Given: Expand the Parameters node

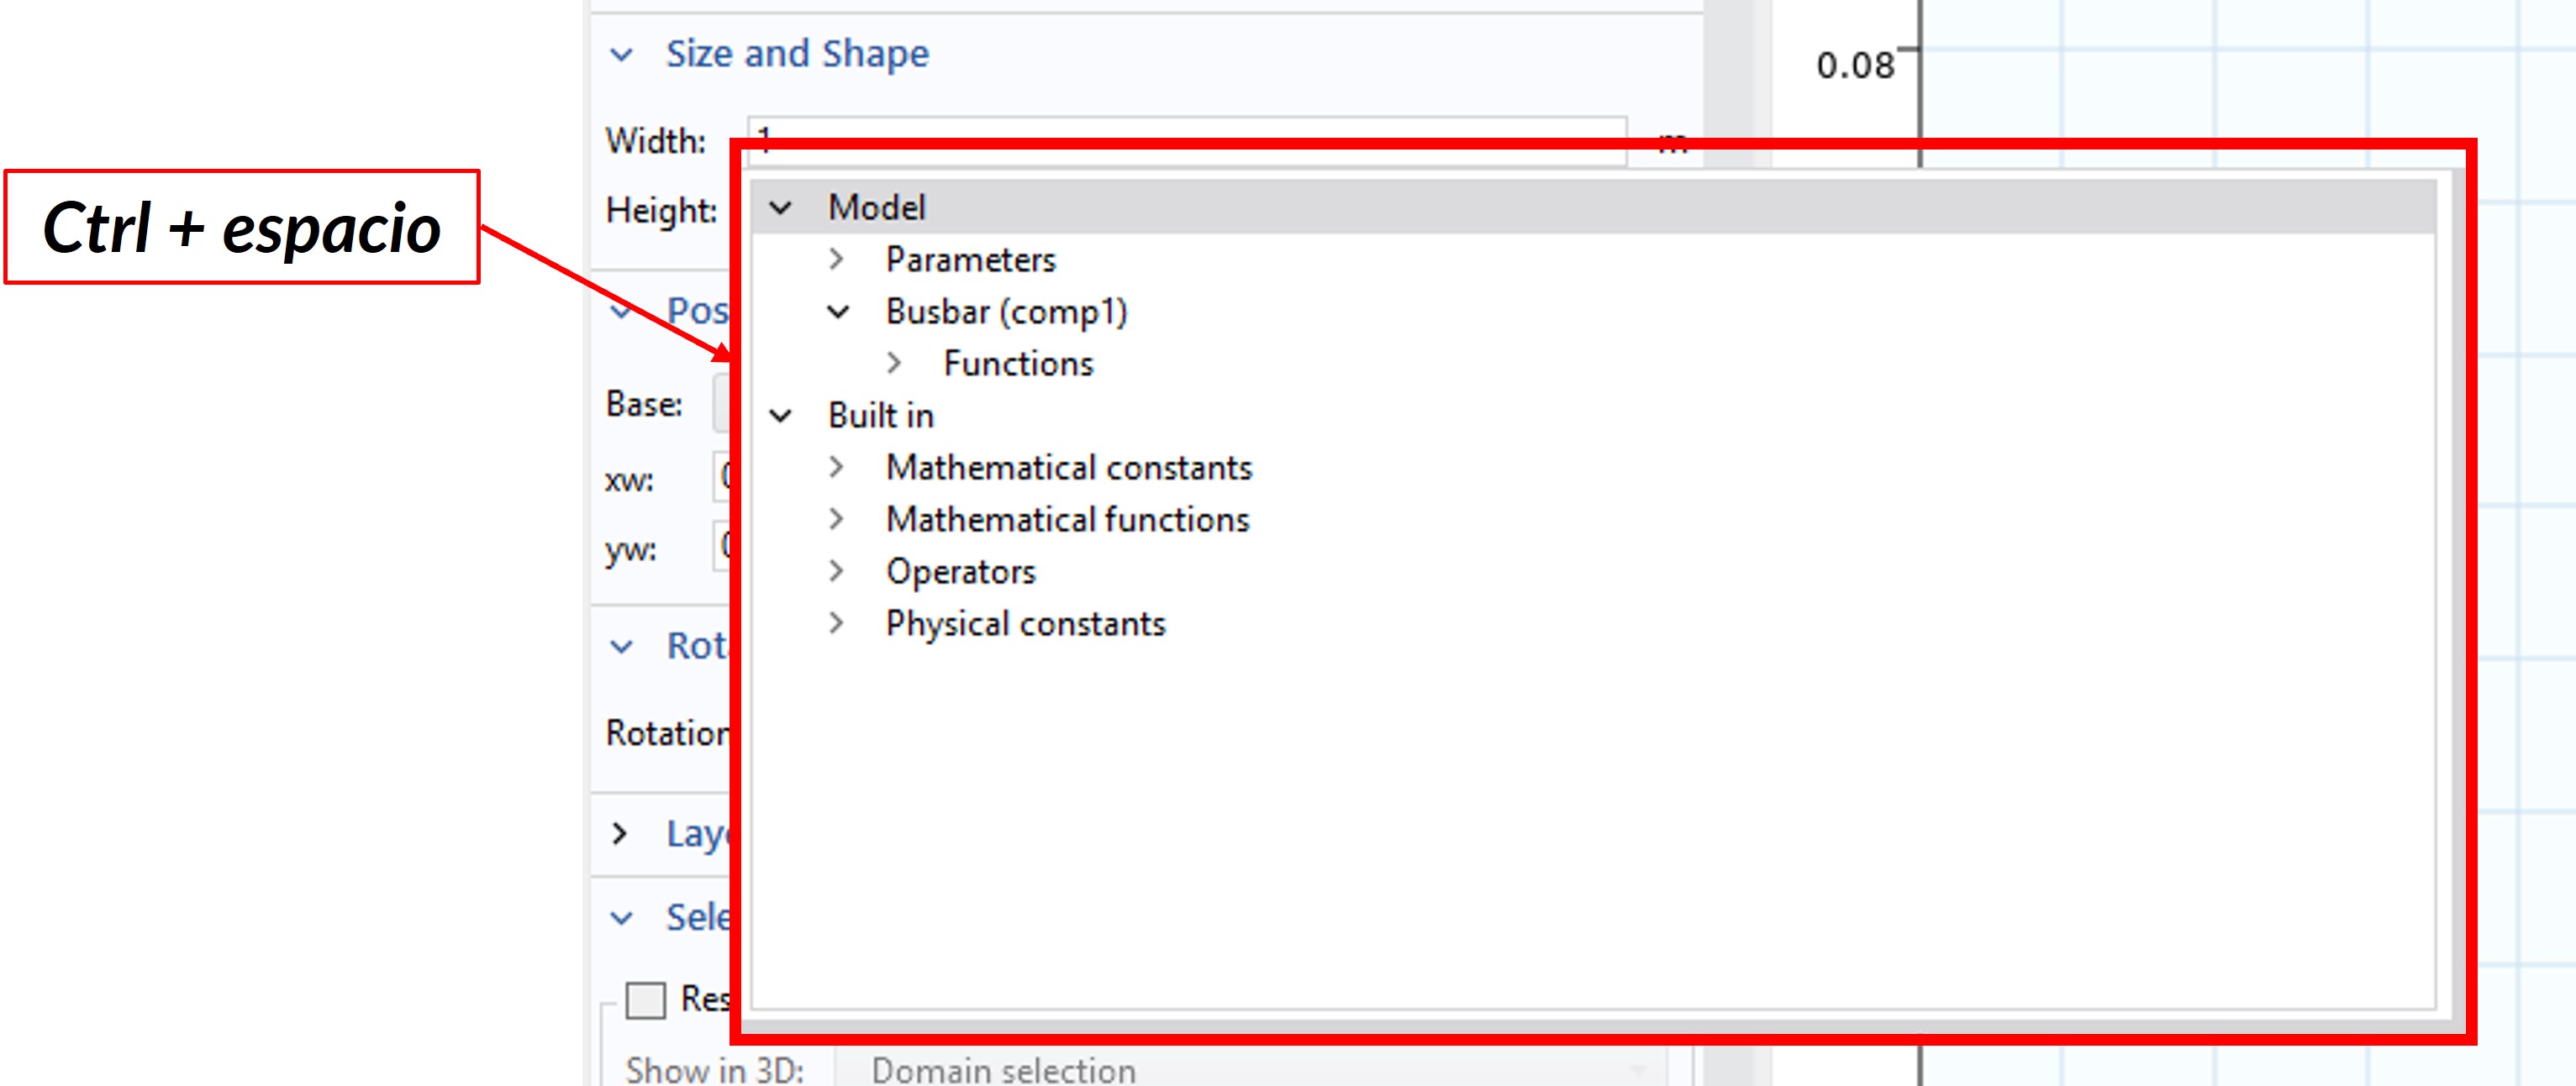Looking at the screenshot, I should tap(837, 260).
